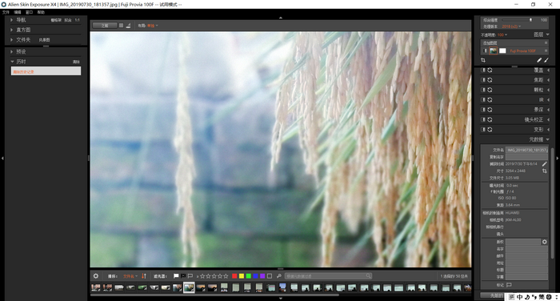The height and width of the screenshot is (301, 560).
Task: Reset the IR panel settings icon
Action: pyautogui.click(x=490, y=100)
